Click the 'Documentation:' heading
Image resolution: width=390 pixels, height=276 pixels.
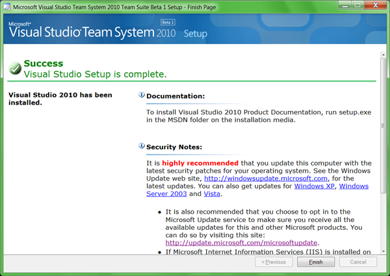tap(175, 96)
